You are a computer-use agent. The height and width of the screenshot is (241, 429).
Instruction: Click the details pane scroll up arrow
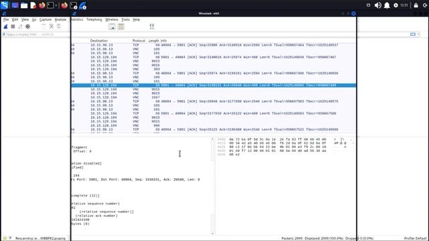click(212, 139)
